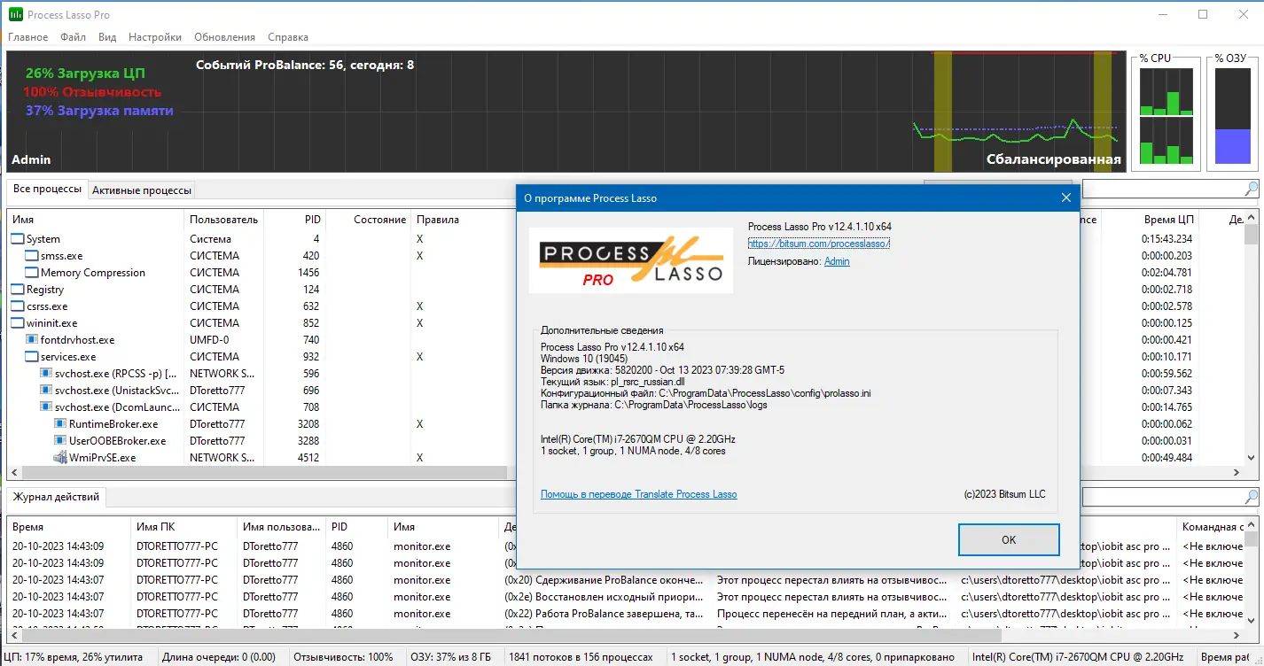Click the 37% Загрузка памяти graph label
Screen dimensions: 1264x666
pos(99,111)
